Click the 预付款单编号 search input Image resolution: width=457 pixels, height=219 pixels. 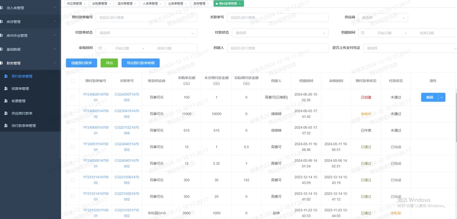pyautogui.click(x=146, y=18)
